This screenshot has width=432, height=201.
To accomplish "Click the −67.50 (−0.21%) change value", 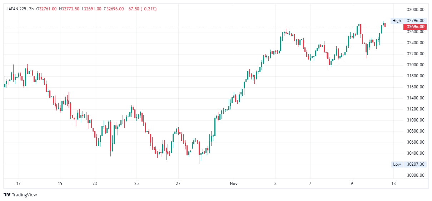I will point(141,9).
